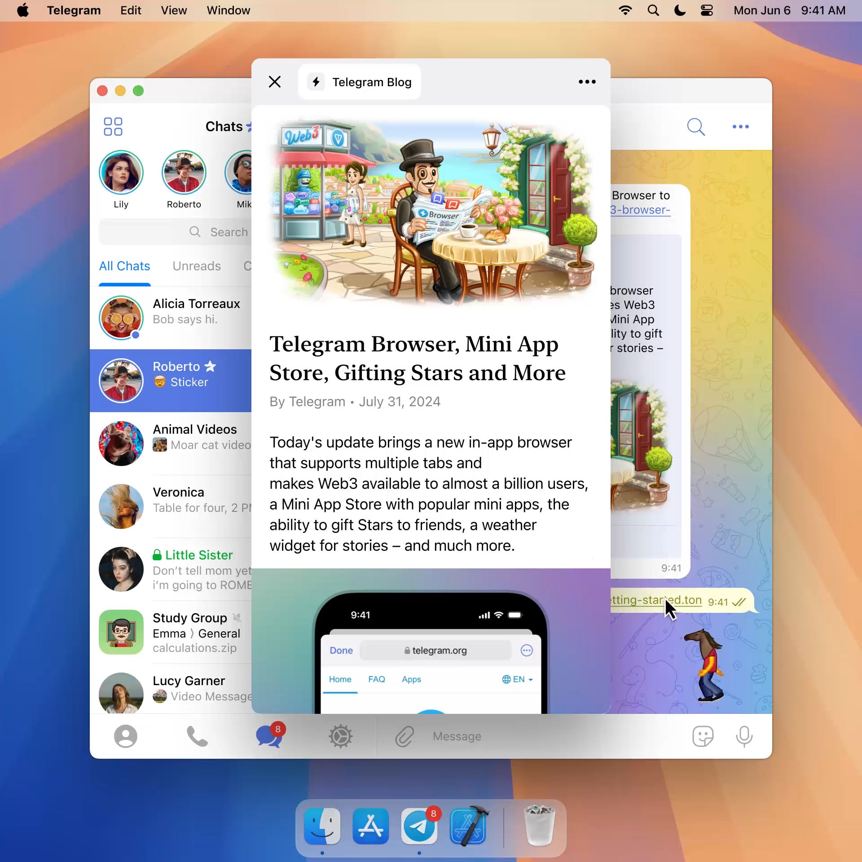Select the emoji sticker icon
This screenshot has height=862, width=862.
[704, 736]
